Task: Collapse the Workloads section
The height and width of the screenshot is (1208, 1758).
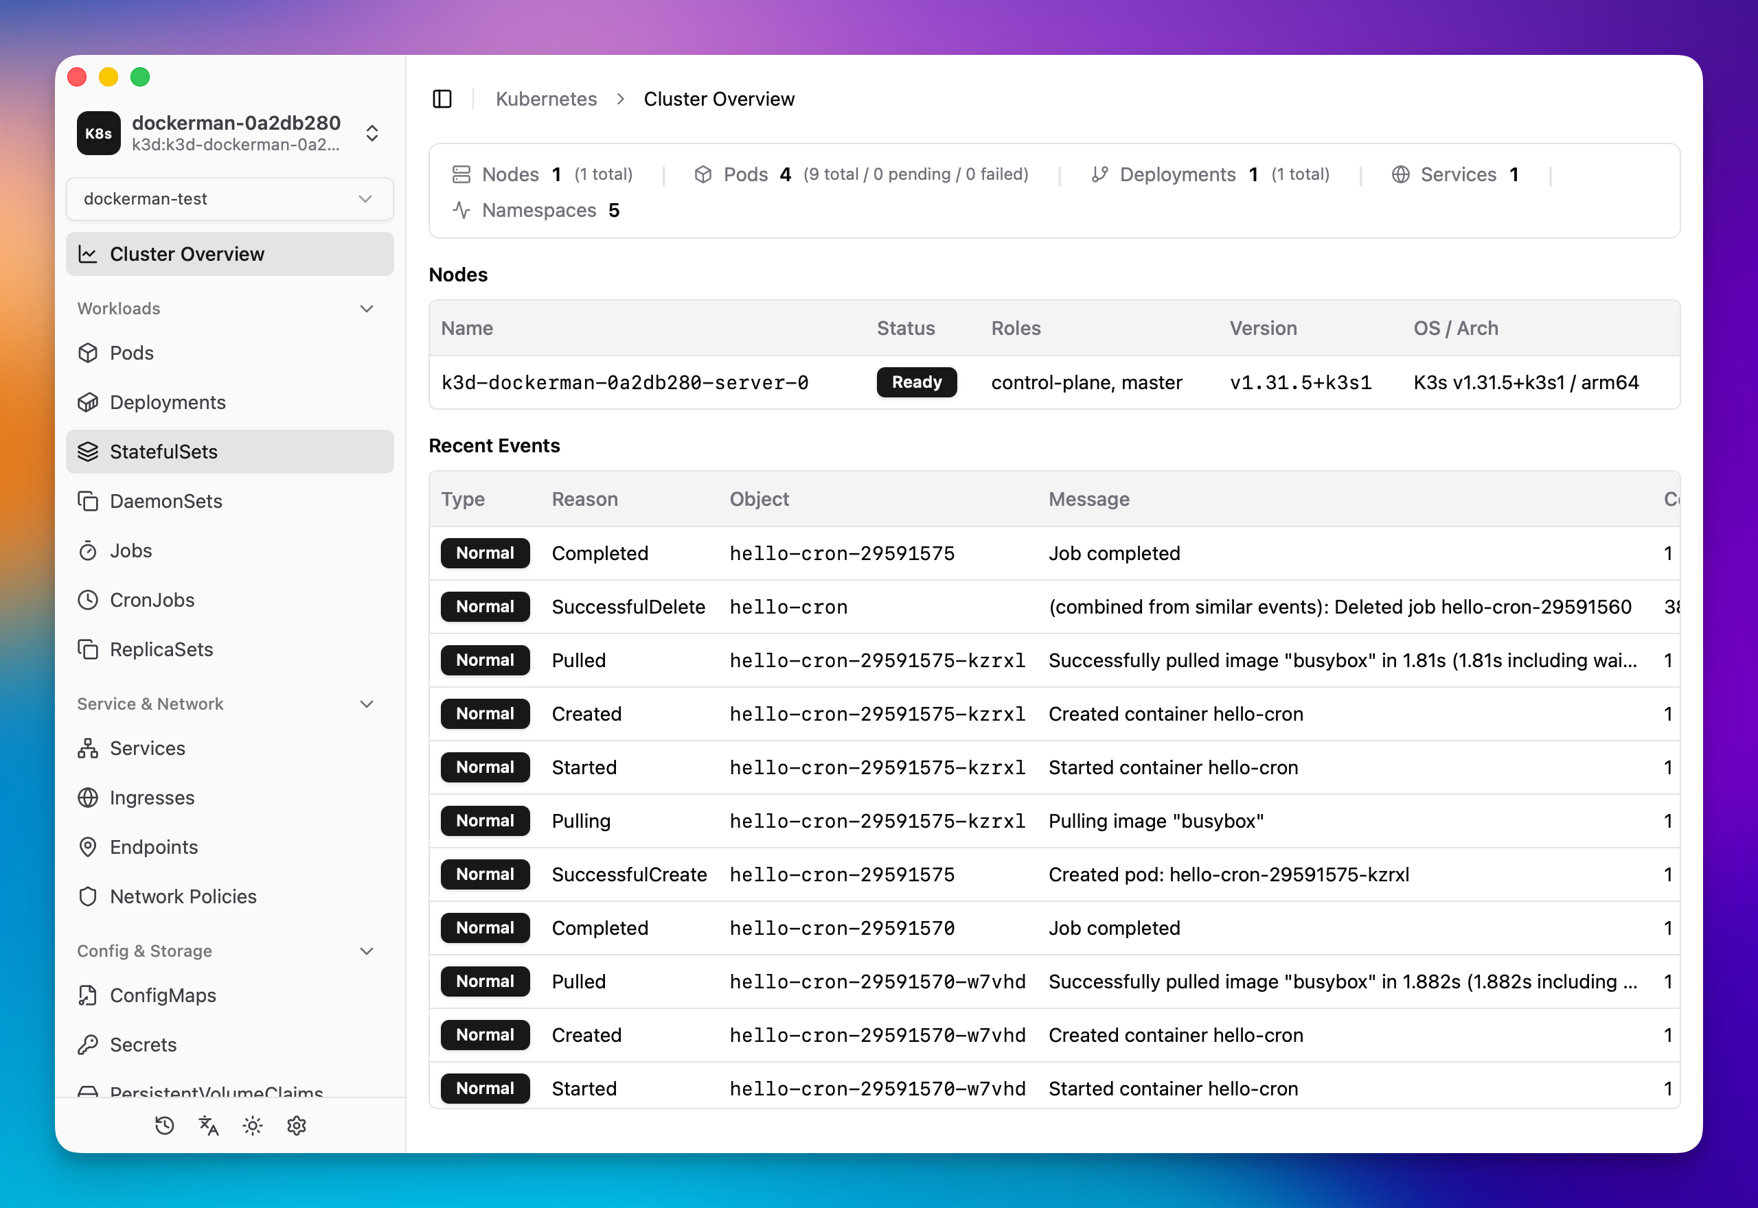Action: pyautogui.click(x=367, y=309)
